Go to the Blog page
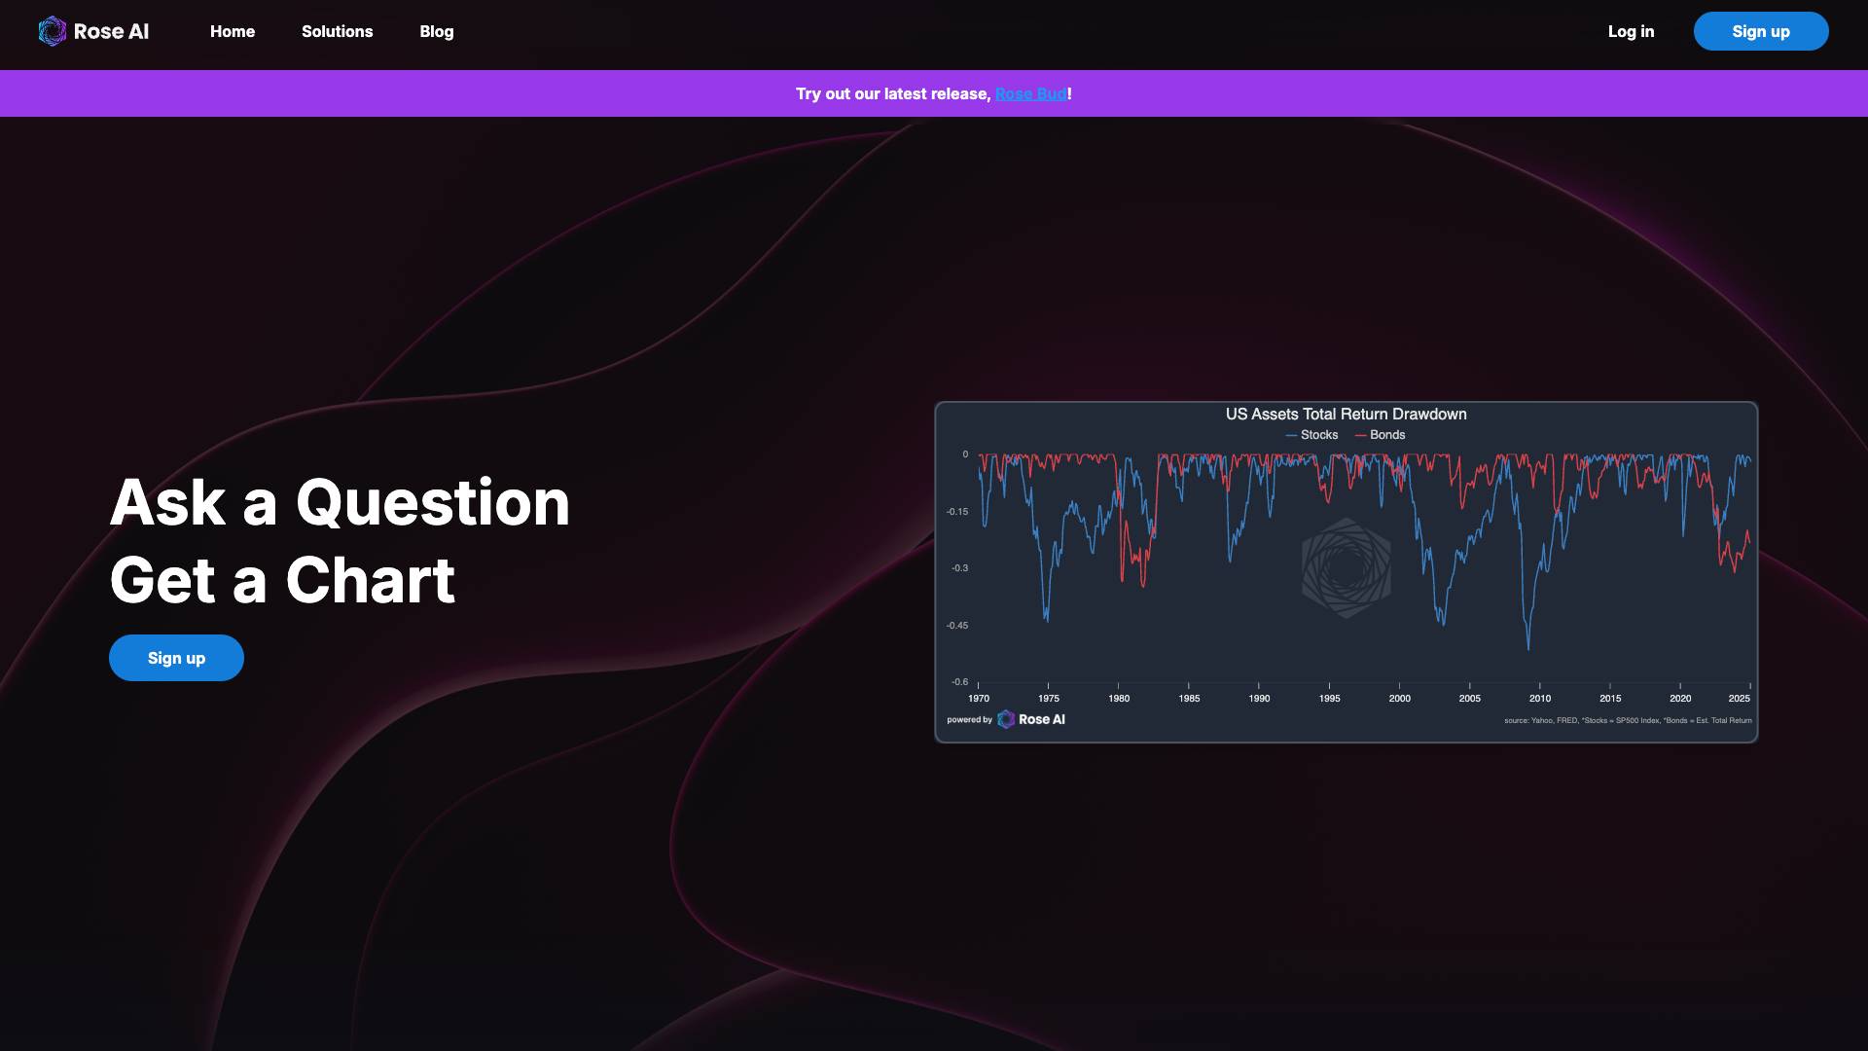Screen dimensions: 1868x1051 pos(437,31)
